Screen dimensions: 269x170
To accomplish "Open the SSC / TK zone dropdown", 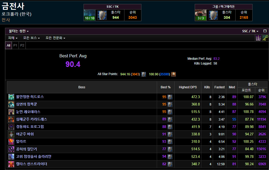I will point(250,31).
